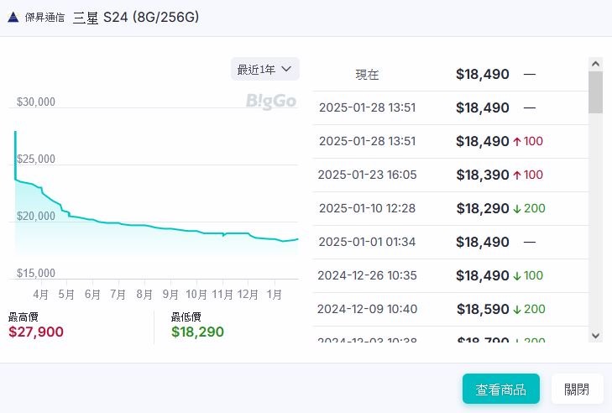Click the 10月 label on the chart axis
This screenshot has height=413, width=612.
[196, 295]
